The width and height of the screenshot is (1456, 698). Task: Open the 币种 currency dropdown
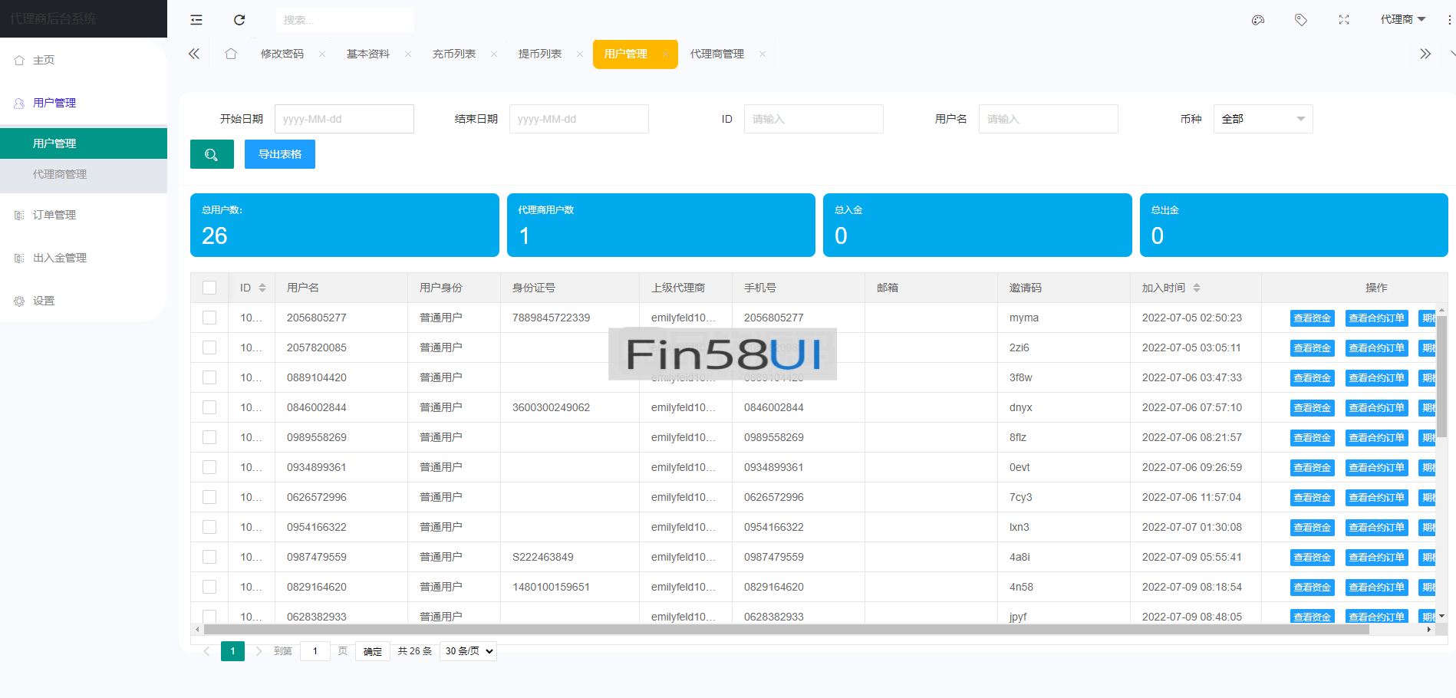coord(1263,119)
